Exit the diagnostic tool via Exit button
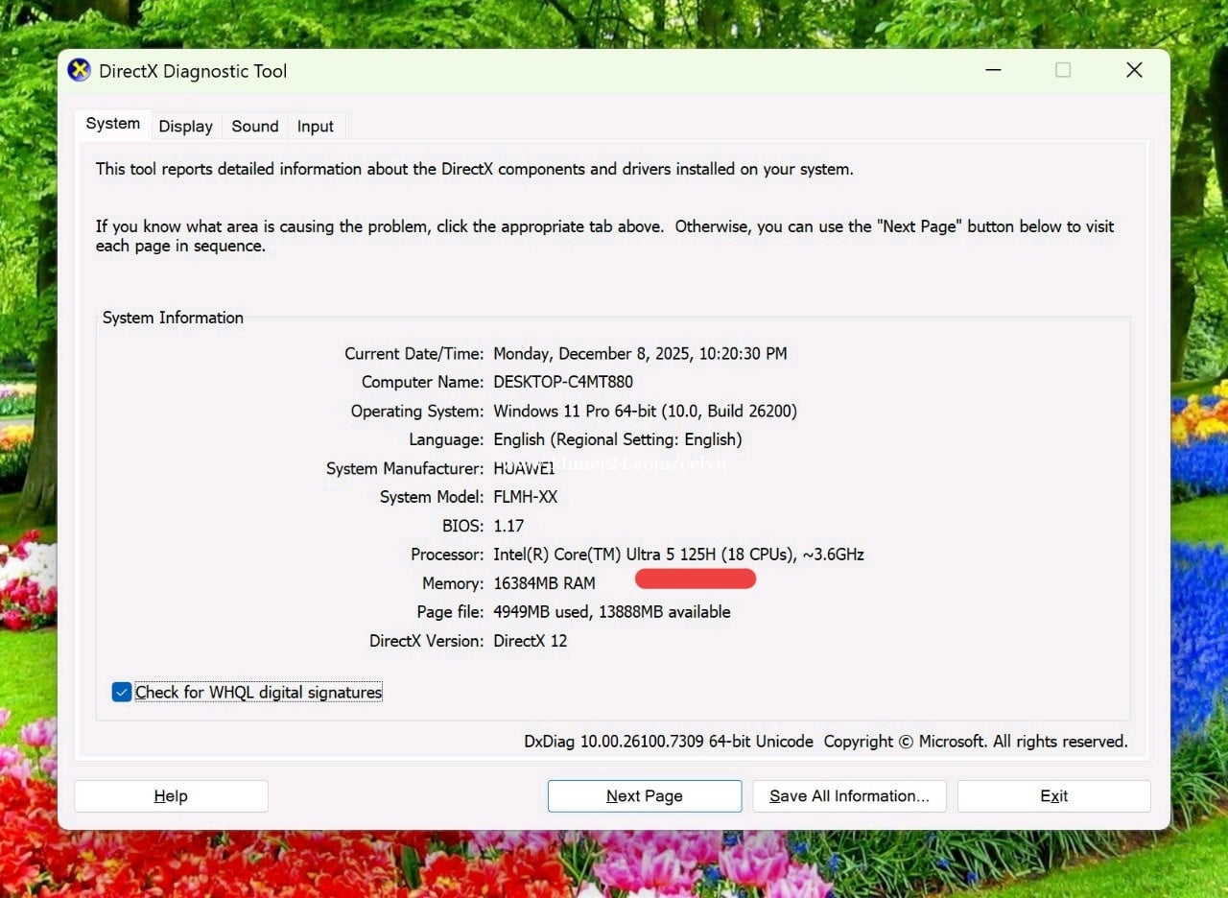This screenshot has height=898, width=1228. coord(1053,795)
